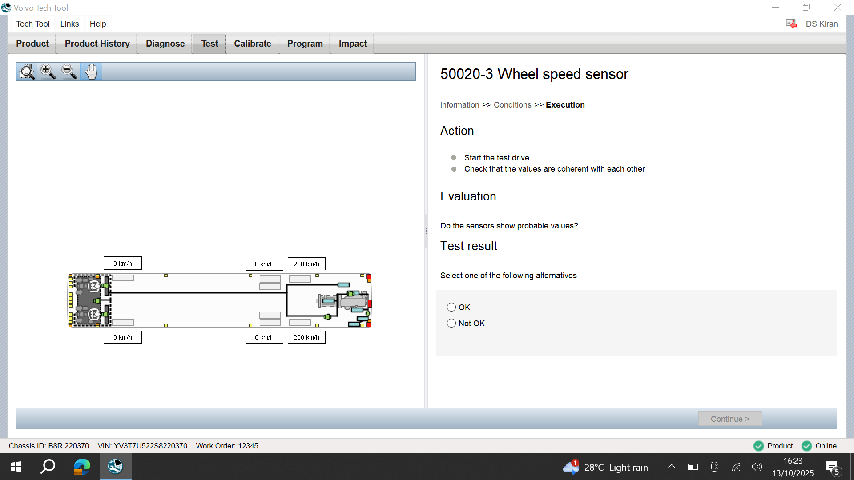The height and width of the screenshot is (480, 854).
Task: Click the panel splitter handle
Action: (426, 231)
